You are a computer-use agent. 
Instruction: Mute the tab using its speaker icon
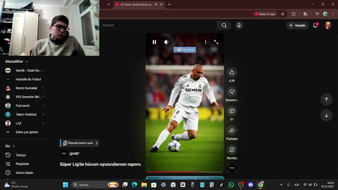[x=156, y=4]
